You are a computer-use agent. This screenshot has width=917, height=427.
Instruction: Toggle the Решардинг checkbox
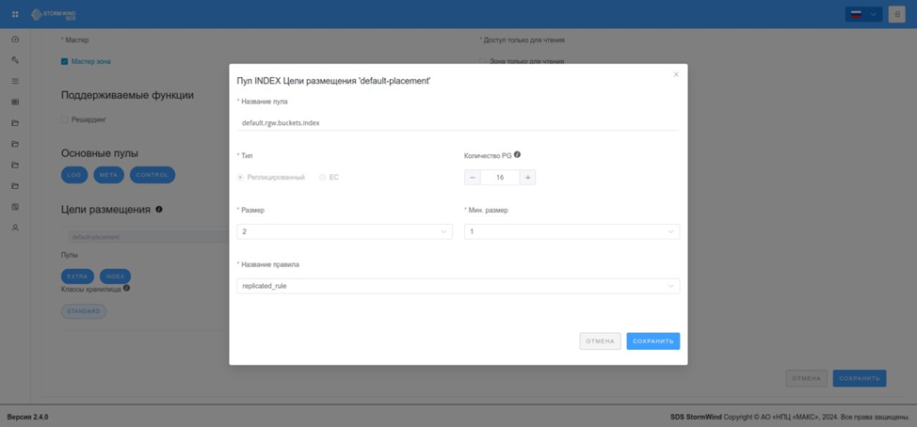point(64,119)
